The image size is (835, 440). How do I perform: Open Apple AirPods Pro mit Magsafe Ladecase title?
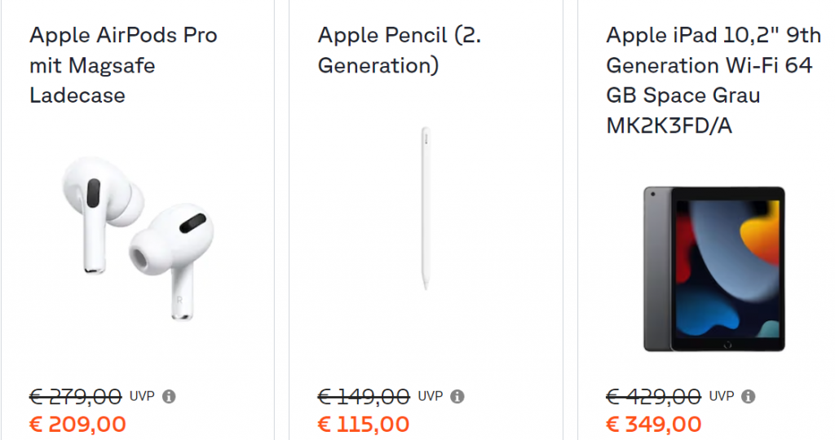124,65
